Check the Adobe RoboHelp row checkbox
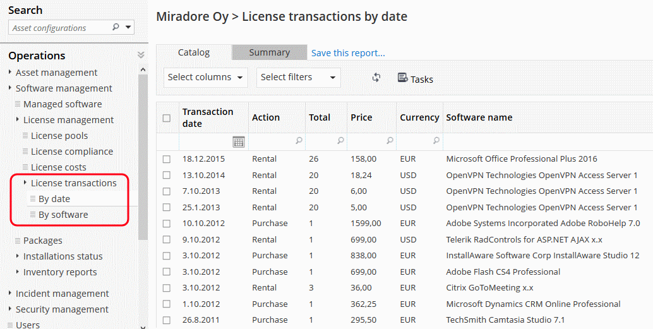The height and width of the screenshot is (329, 653). coord(167,223)
